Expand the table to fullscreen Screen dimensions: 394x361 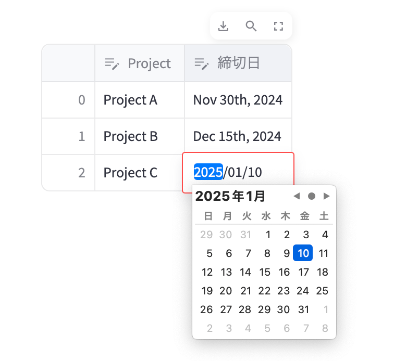pyautogui.click(x=278, y=26)
